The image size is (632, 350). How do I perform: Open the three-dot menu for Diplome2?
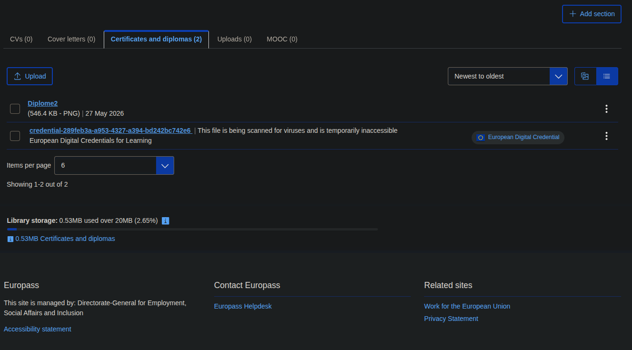tap(606, 109)
